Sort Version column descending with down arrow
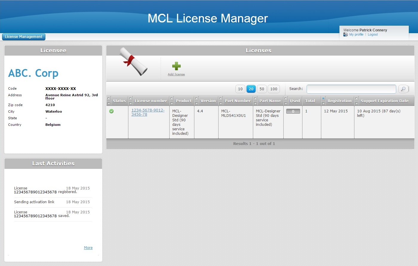Viewport: 418px width, 266px height. click(196, 103)
